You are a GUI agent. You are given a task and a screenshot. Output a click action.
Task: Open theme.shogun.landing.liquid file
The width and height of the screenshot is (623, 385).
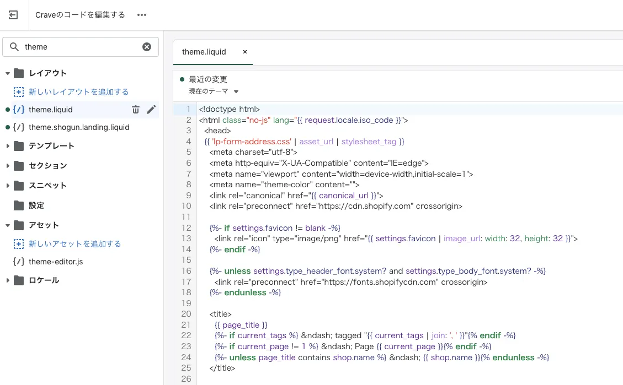(x=79, y=127)
